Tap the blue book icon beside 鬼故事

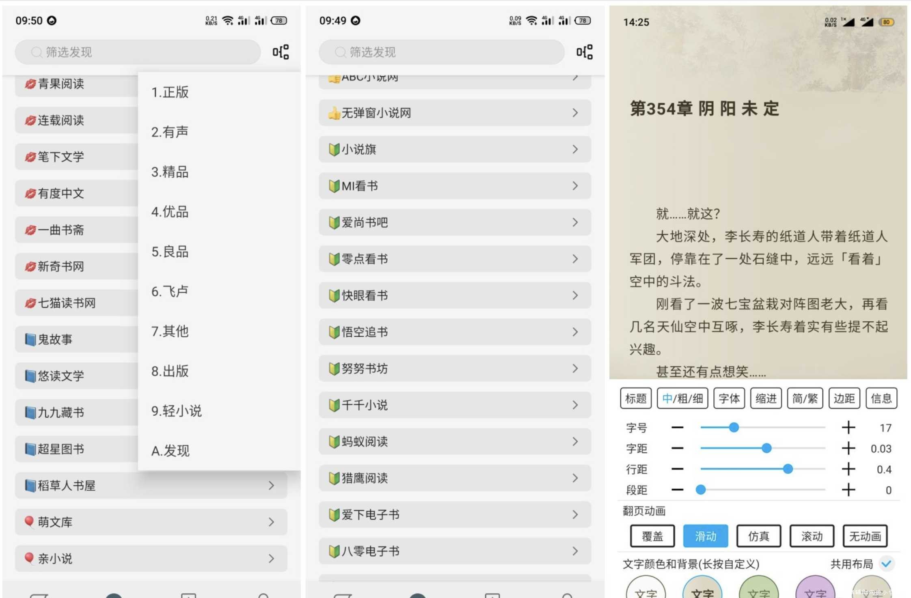click(30, 340)
